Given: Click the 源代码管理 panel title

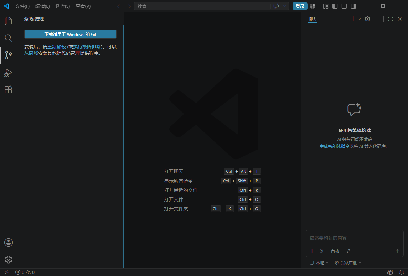Looking at the screenshot, I should [34, 19].
